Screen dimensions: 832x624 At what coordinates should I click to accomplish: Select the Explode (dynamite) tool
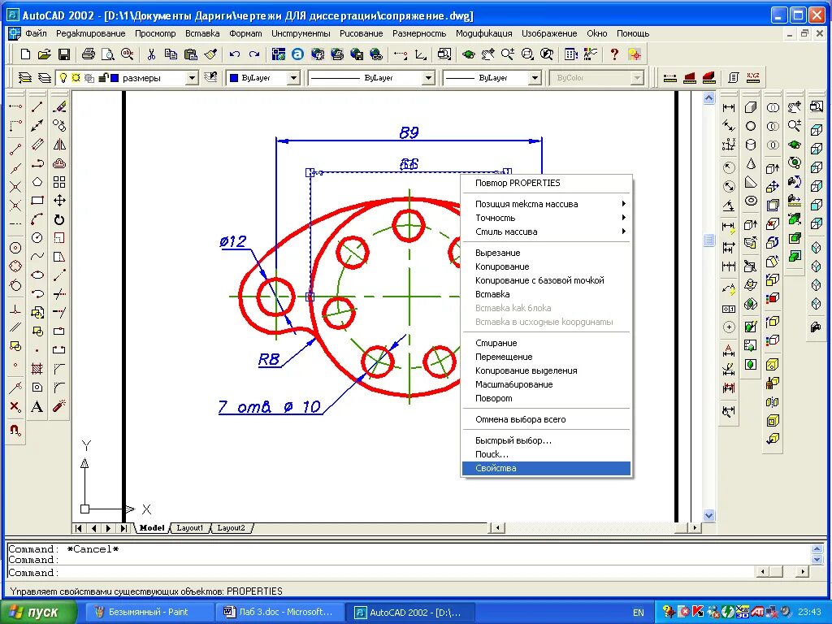click(x=59, y=406)
